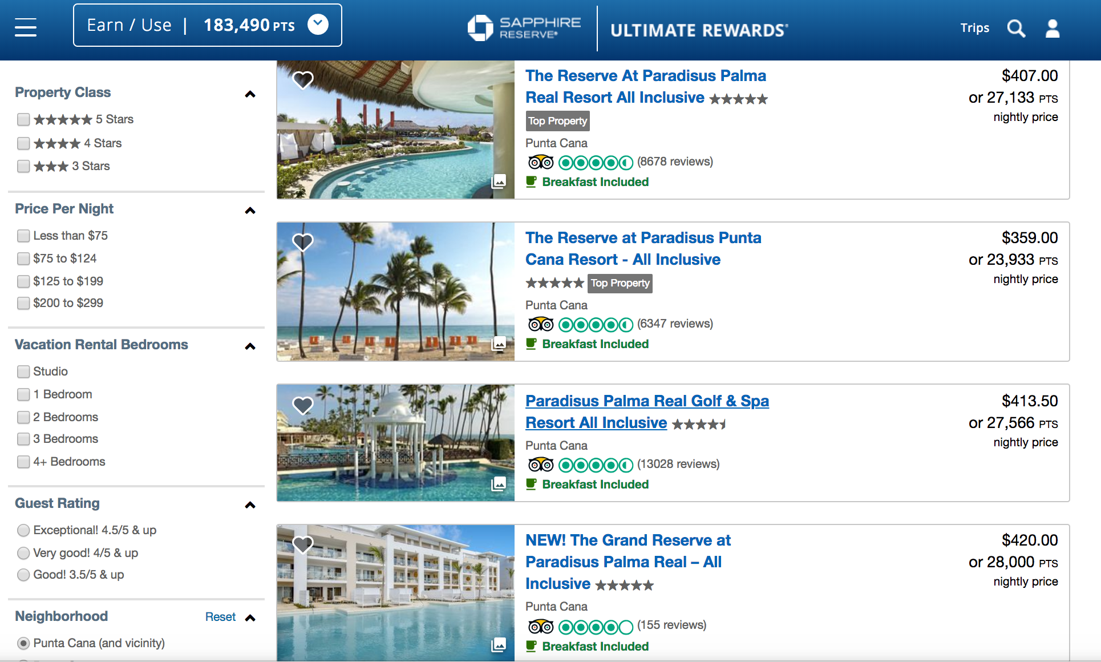Favorite Paradisus Palma Real Golf & Spa heart
The image size is (1101, 662).
click(x=303, y=405)
